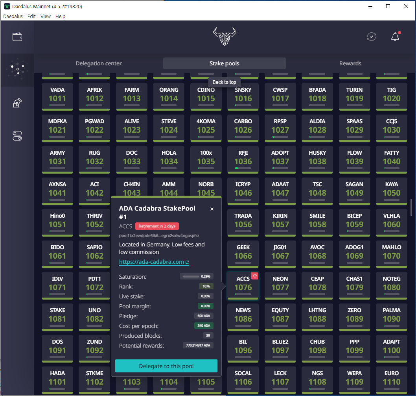Open the Edit menu
This screenshot has height=396, width=416.
(x=31, y=16)
